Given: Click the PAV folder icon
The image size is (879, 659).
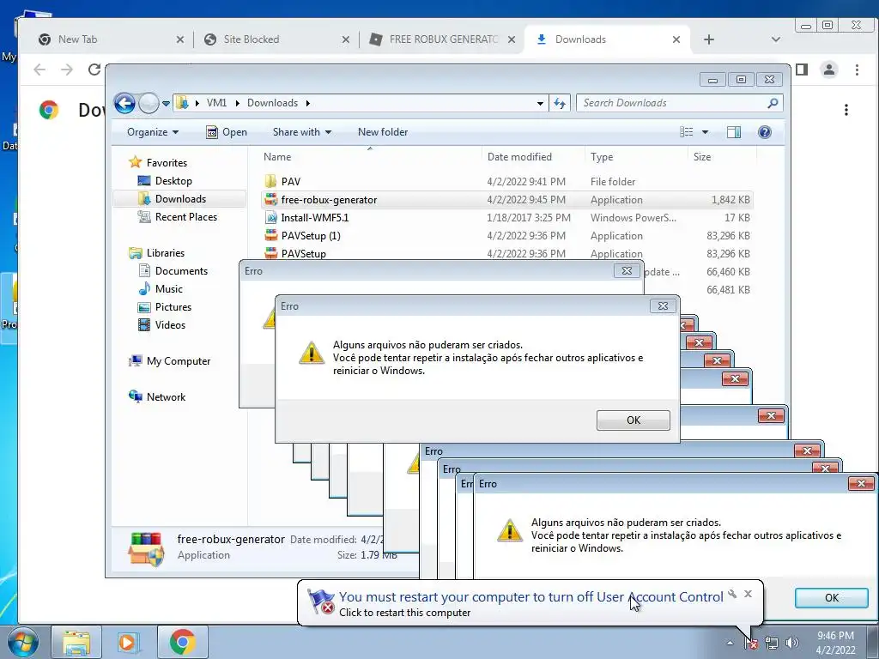Looking at the screenshot, I should (270, 181).
